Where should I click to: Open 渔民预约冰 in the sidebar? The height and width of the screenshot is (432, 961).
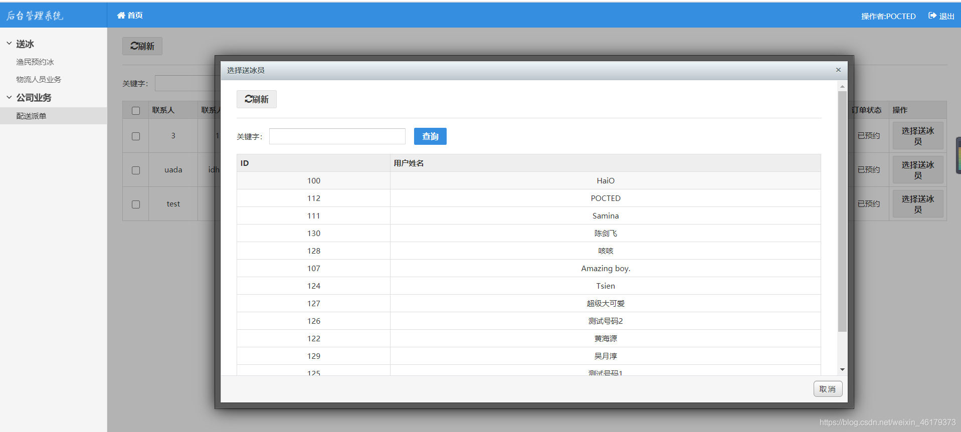tap(35, 62)
